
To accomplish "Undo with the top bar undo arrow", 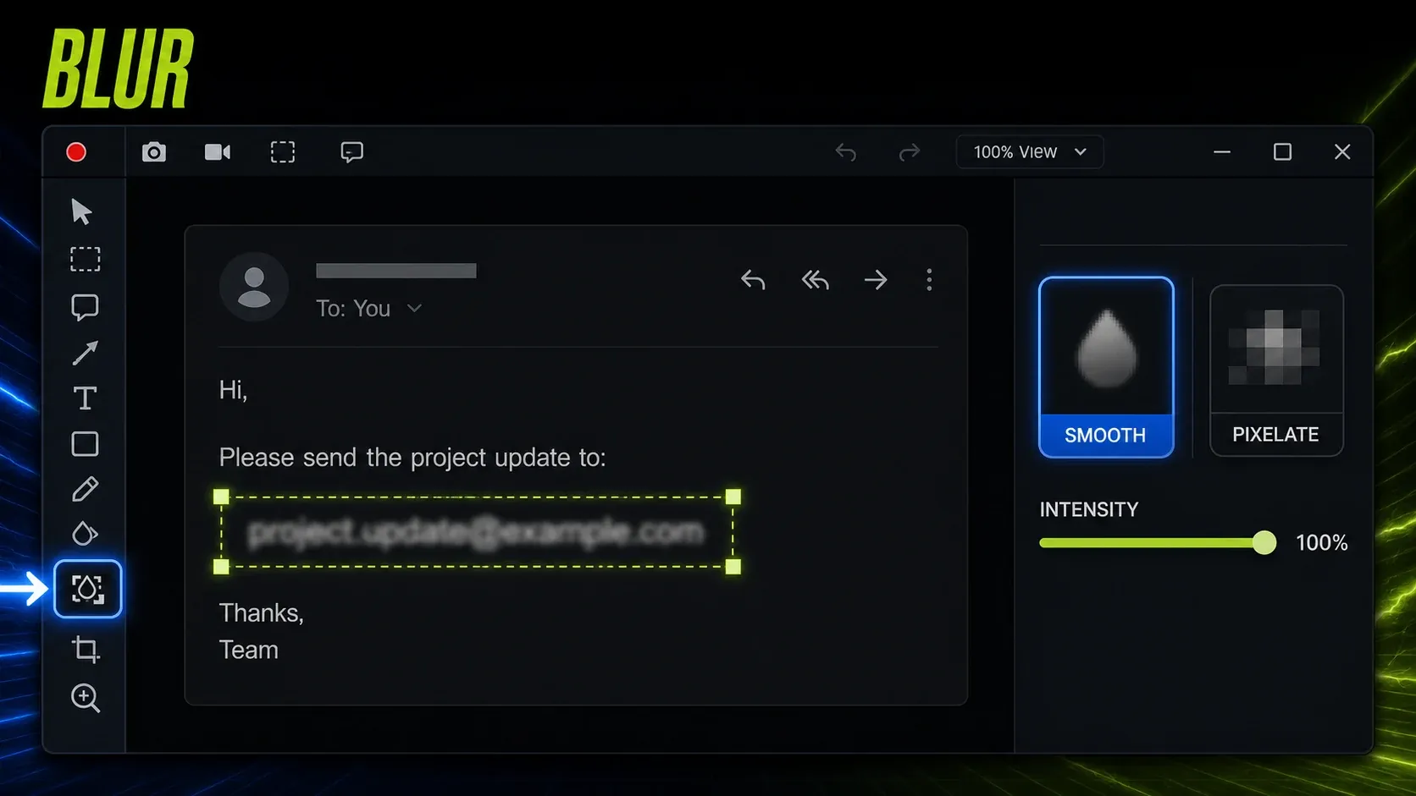I will pyautogui.click(x=845, y=152).
